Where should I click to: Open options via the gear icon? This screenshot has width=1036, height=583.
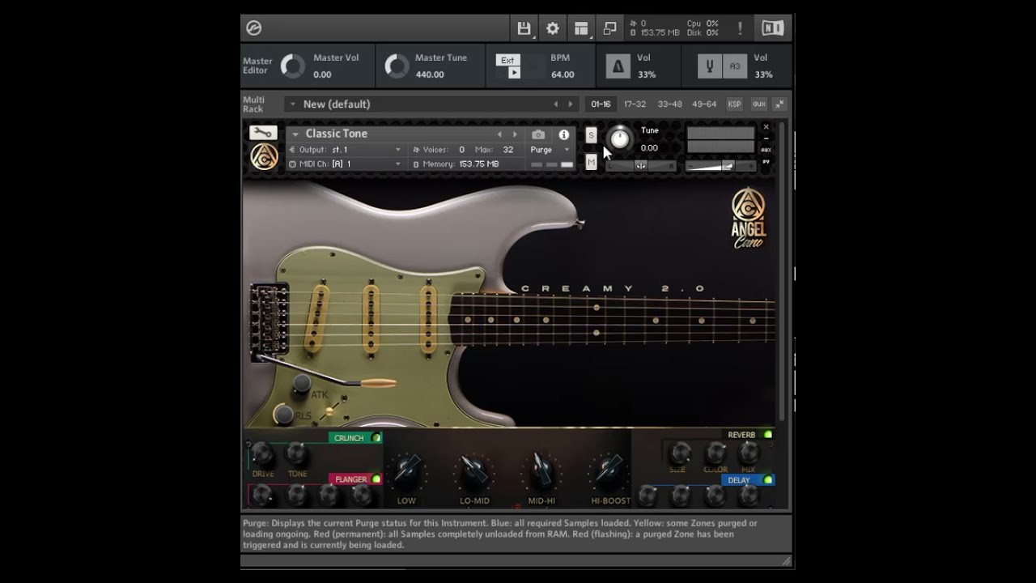point(553,28)
